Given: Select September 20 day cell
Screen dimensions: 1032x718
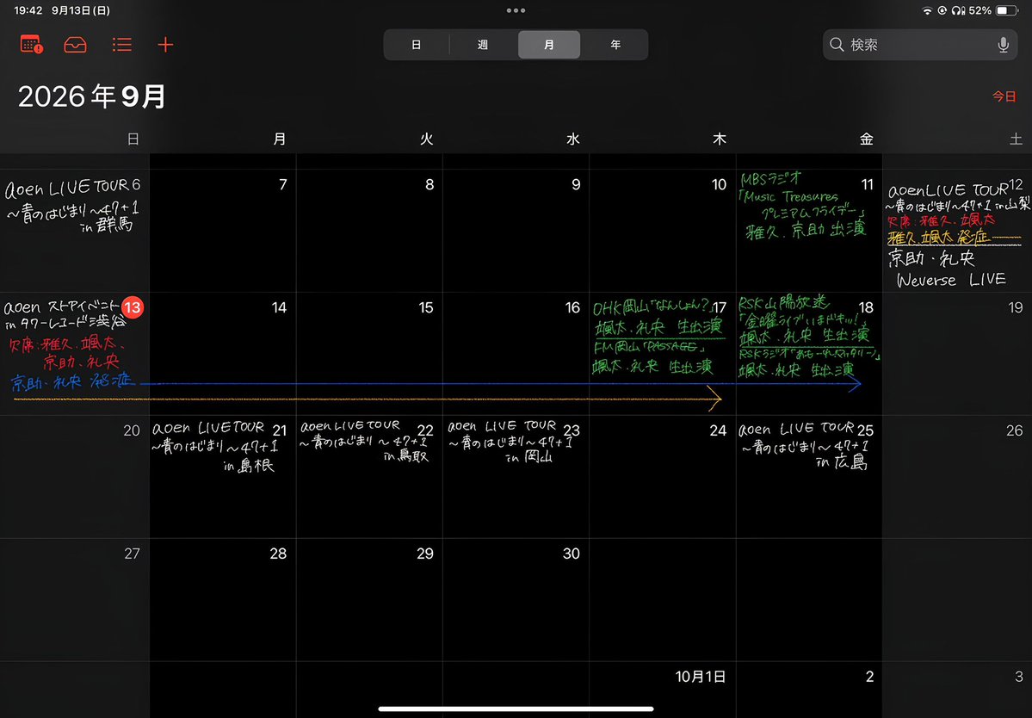Looking at the screenshot, I should pos(74,477).
